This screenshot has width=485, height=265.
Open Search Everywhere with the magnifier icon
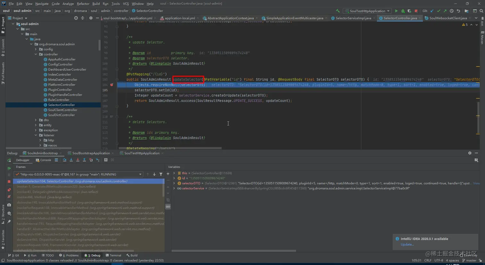[481, 11]
